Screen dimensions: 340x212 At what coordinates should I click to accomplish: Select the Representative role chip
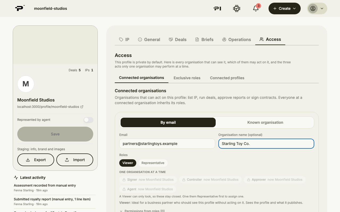click(x=153, y=163)
